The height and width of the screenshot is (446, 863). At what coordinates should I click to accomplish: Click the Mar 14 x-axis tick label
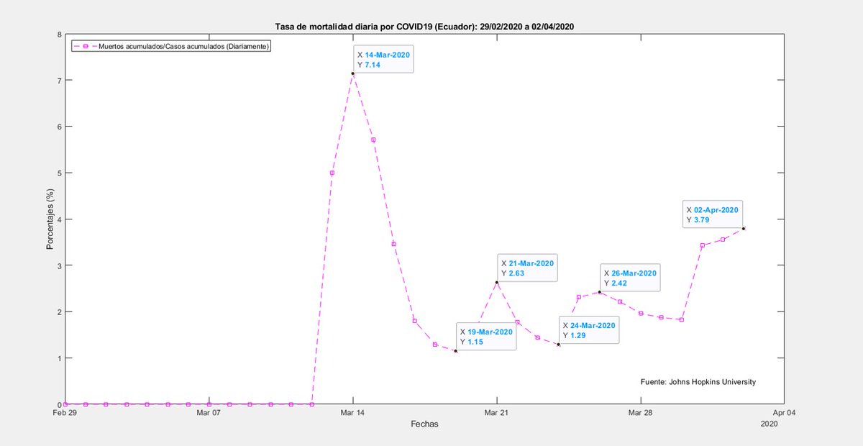pyautogui.click(x=352, y=413)
